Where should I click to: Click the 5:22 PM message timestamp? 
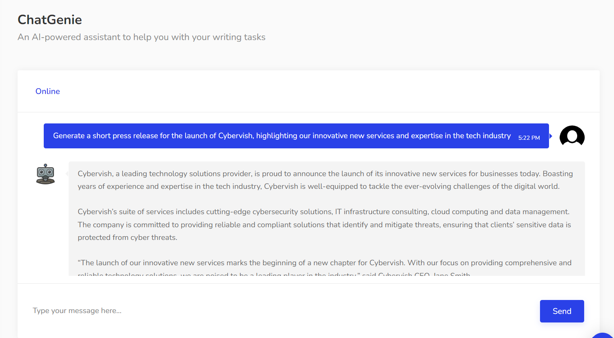tap(529, 138)
